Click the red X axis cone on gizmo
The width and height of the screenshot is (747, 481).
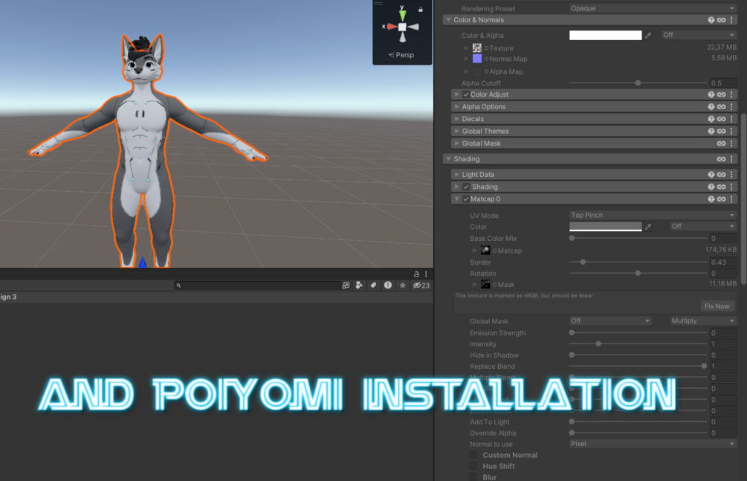click(391, 27)
